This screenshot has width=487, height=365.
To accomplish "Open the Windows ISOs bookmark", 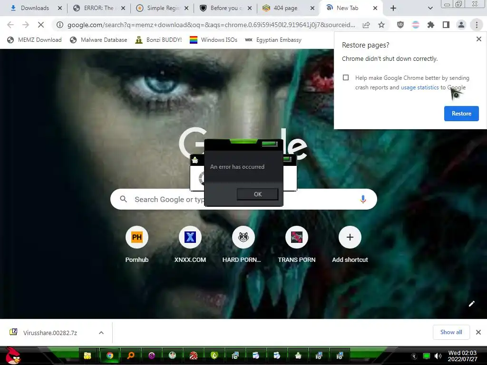I will [x=214, y=40].
